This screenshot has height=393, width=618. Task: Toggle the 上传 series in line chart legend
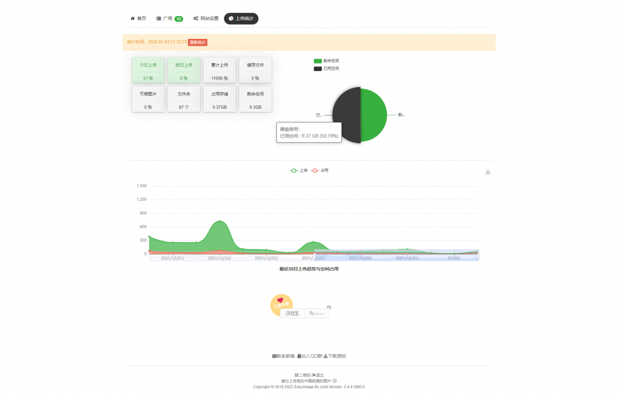[298, 171]
